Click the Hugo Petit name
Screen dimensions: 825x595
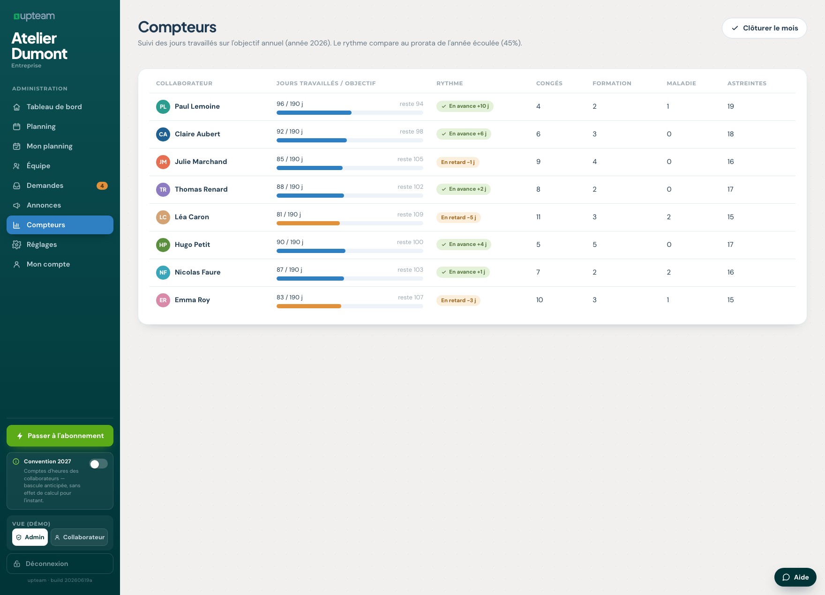click(x=192, y=245)
